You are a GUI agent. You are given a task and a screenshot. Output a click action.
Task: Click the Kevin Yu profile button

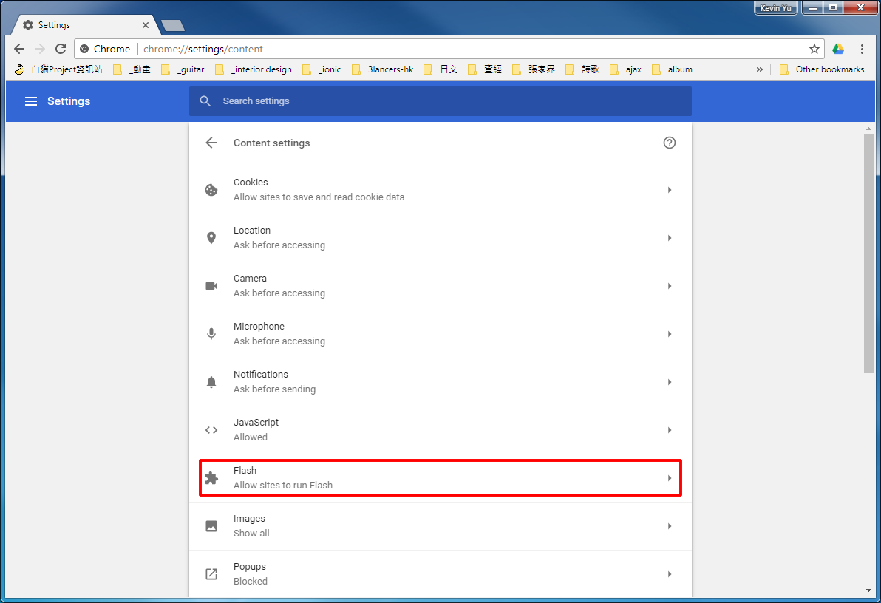point(775,8)
